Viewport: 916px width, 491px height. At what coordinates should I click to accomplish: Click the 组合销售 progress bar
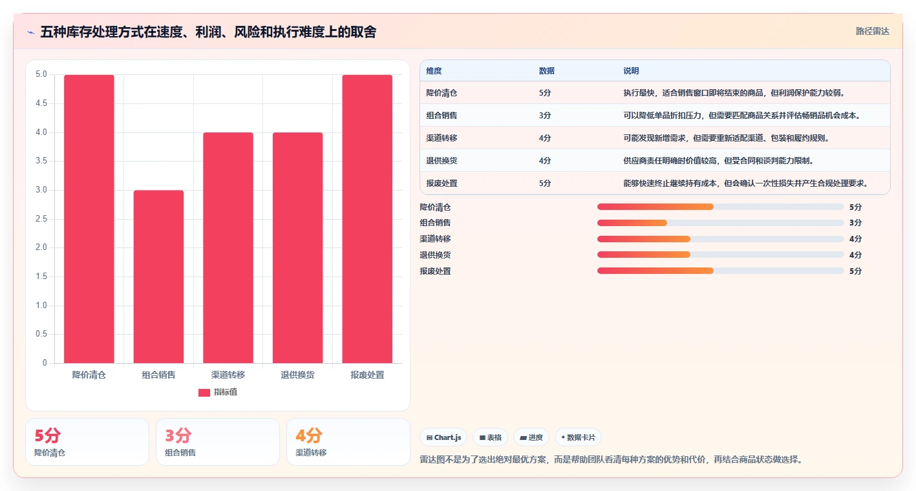pyautogui.click(x=721, y=223)
